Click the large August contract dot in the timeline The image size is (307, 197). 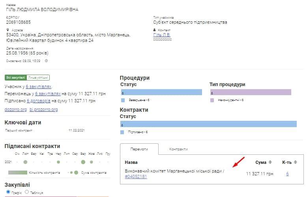point(83,162)
